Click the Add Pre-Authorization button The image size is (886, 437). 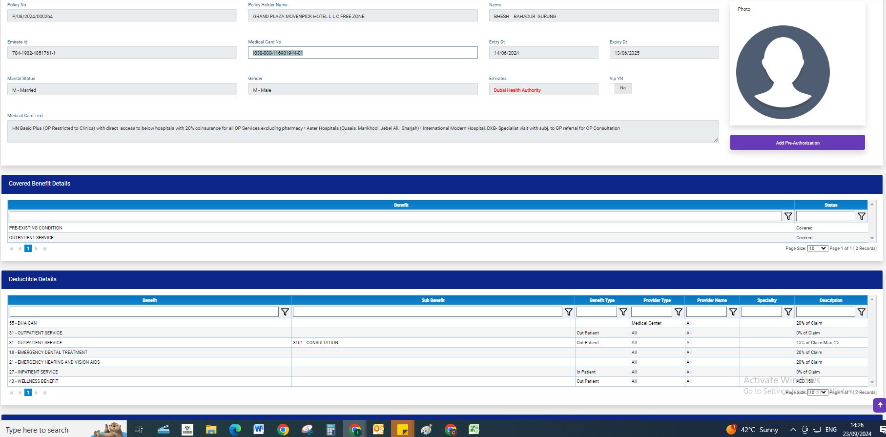(x=797, y=143)
